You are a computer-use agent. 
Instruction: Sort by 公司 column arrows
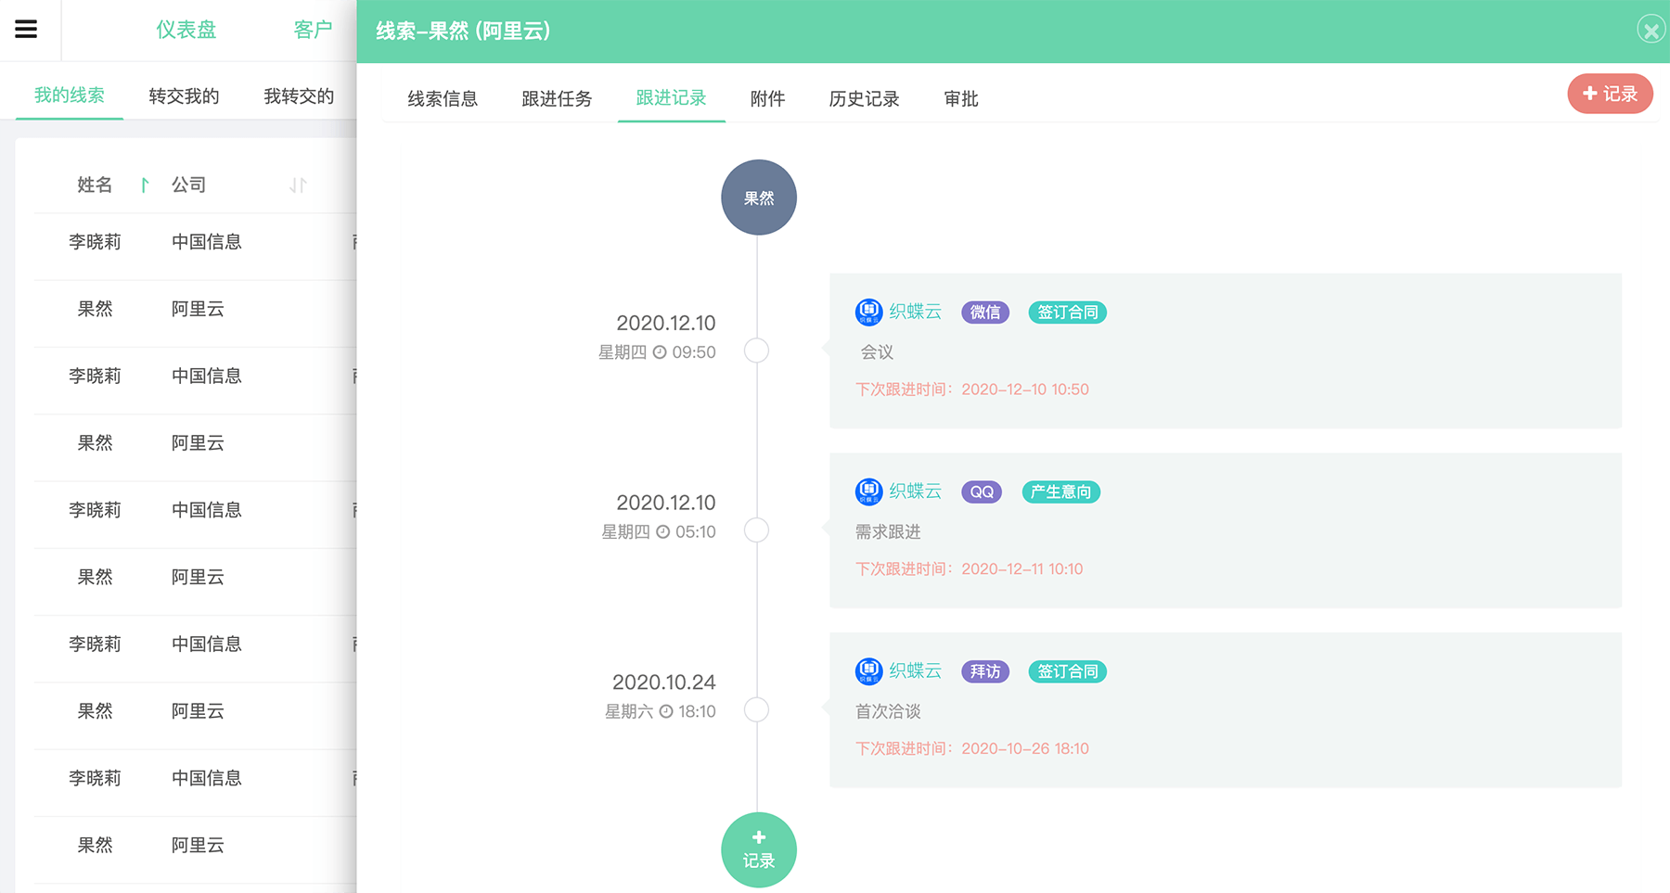point(298,185)
